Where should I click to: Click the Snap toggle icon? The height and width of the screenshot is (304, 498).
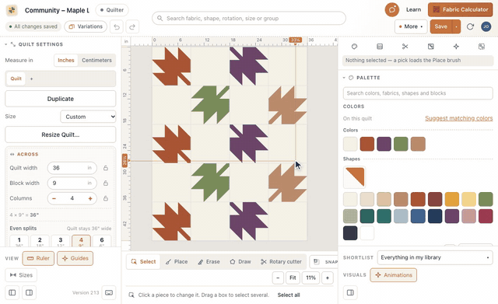317,262
